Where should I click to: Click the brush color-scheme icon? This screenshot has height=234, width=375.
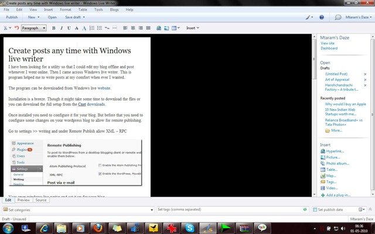[308, 17]
